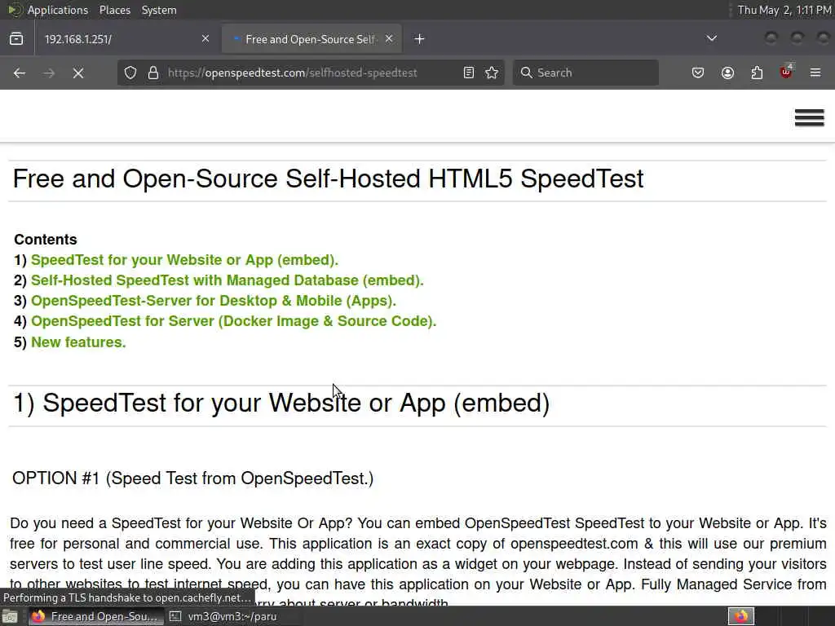Click the back navigation arrow
Viewport: 835px width, 626px height.
(x=20, y=73)
